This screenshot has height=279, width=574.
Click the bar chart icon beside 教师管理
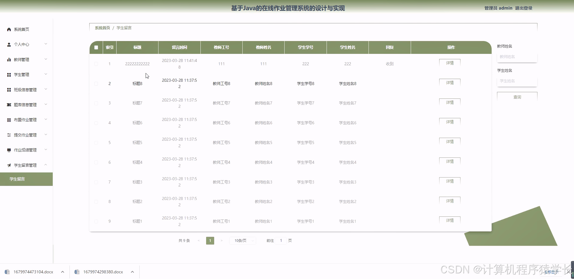tap(9, 60)
